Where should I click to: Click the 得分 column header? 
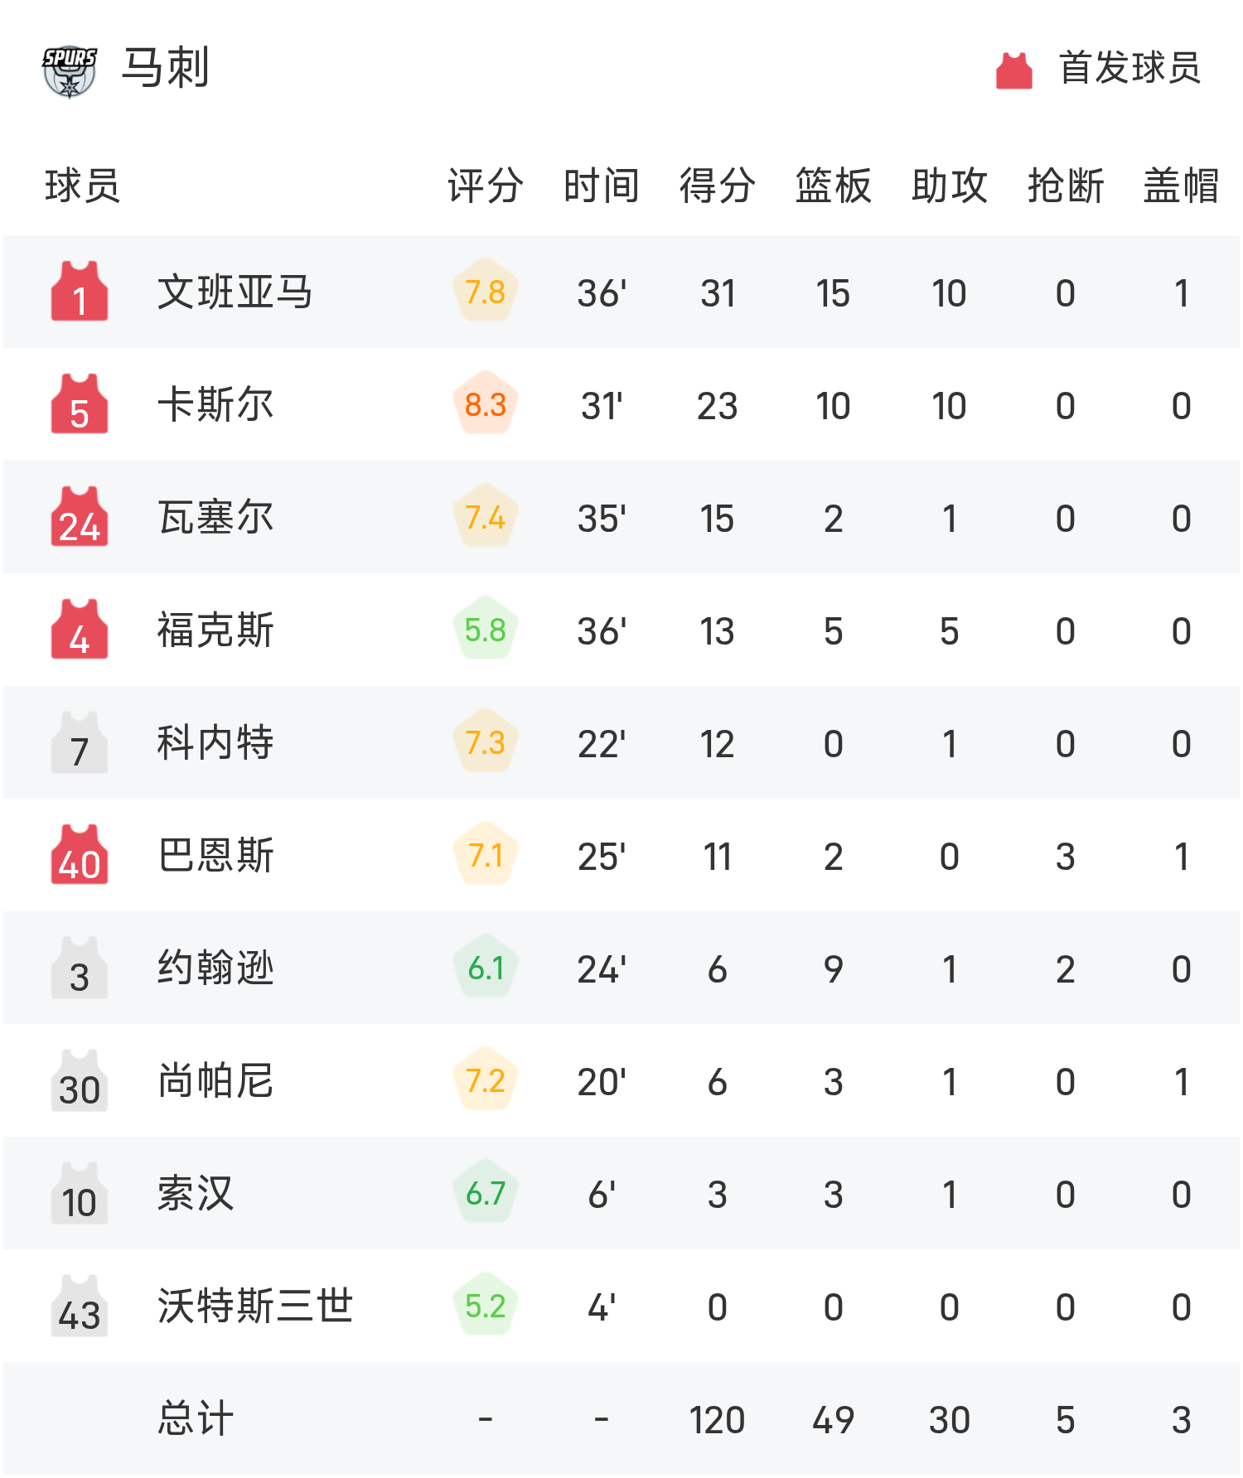(717, 186)
